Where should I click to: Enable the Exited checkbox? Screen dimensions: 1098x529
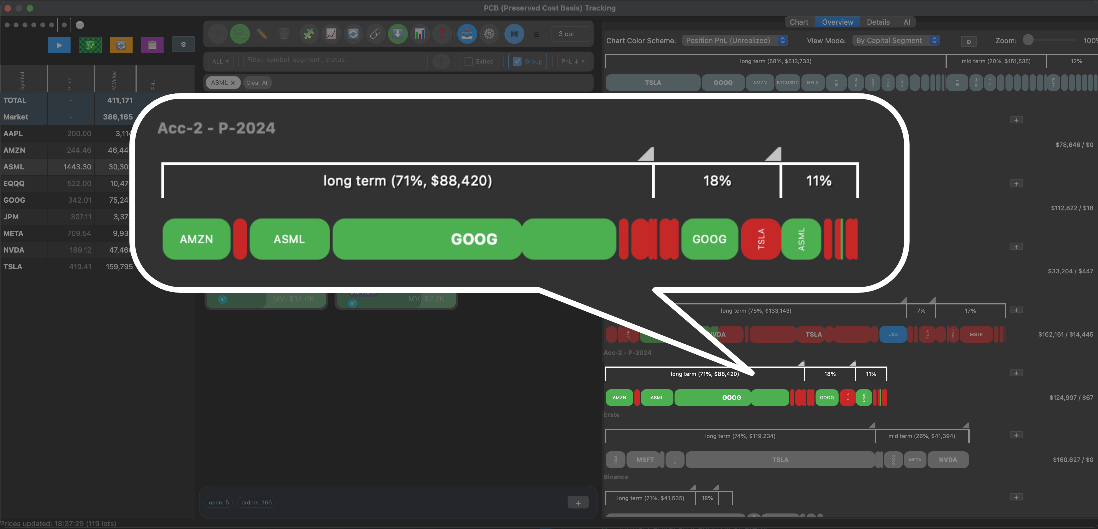pyautogui.click(x=468, y=61)
